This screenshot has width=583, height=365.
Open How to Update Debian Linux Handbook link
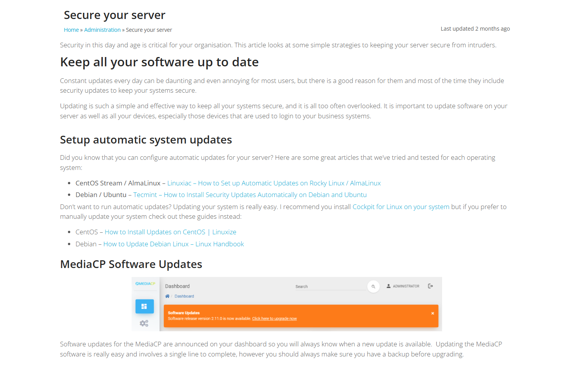click(174, 244)
